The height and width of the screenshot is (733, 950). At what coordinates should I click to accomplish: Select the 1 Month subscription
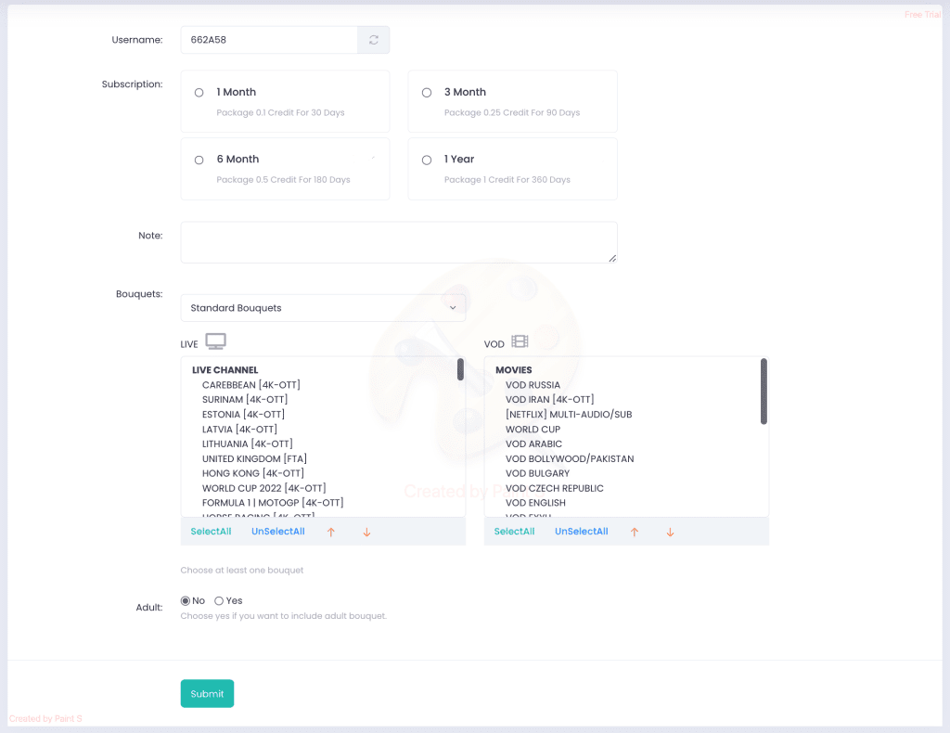(199, 93)
